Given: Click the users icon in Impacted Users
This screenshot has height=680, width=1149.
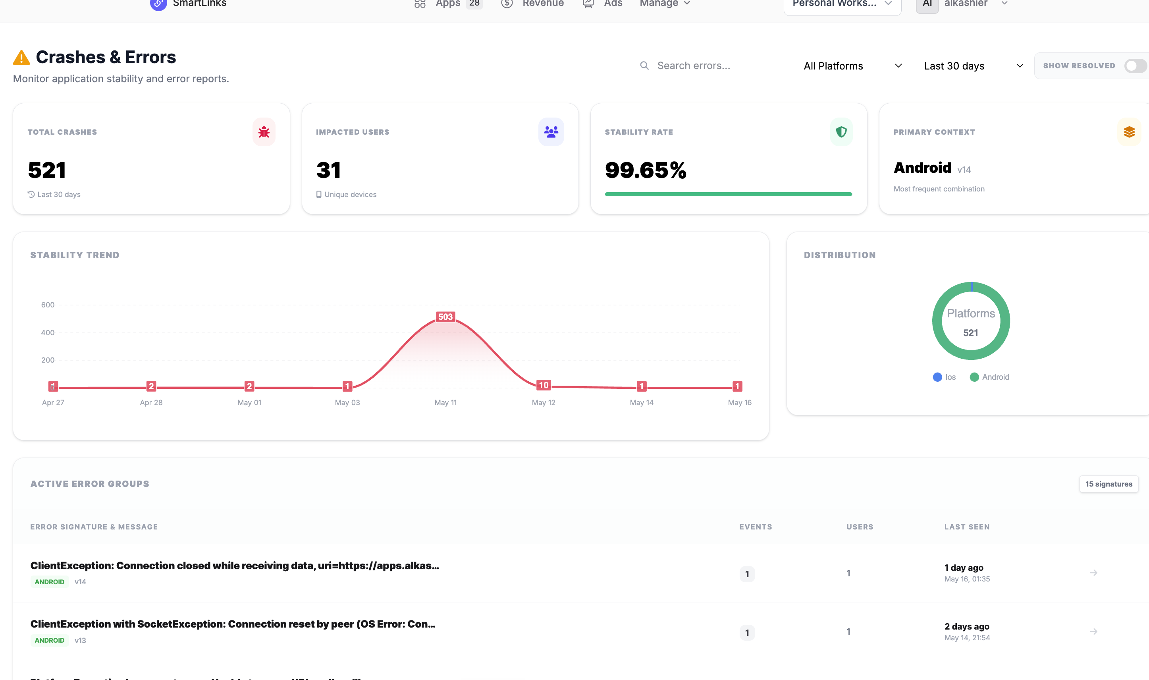Looking at the screenshot, I should pyautogui.click(x=551, y=132).
